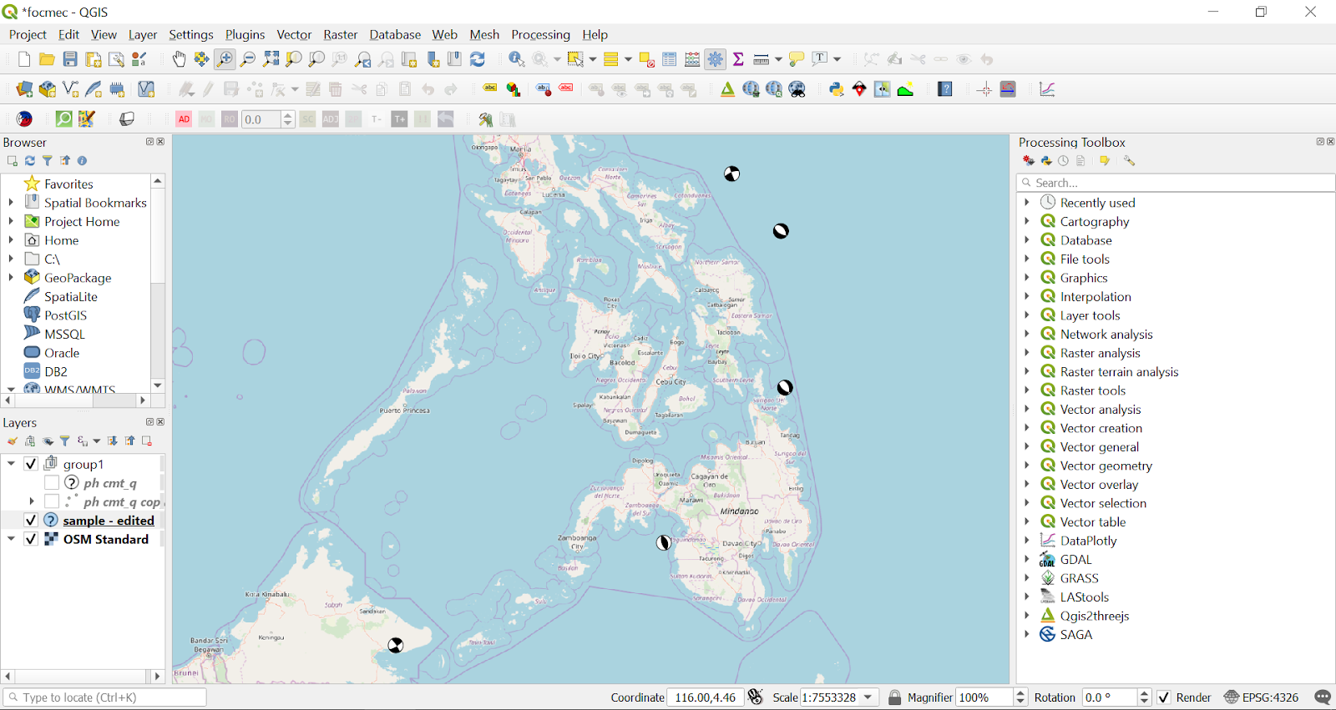The height and width of the screenshot is (710, 1336).
Task: Toggle mouse extents display icon
Action: [756, 697]
